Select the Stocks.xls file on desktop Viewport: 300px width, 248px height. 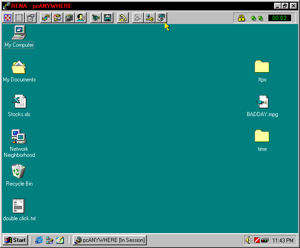click(x=19, y=102)
